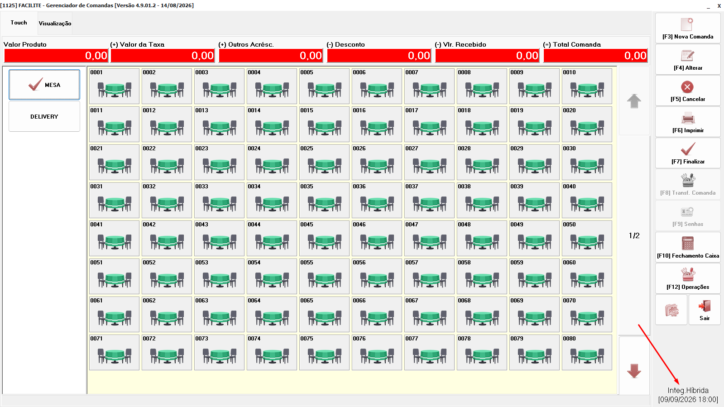
Task: Open table 0036
Action: pyautogui.click(x=377, y=200)
